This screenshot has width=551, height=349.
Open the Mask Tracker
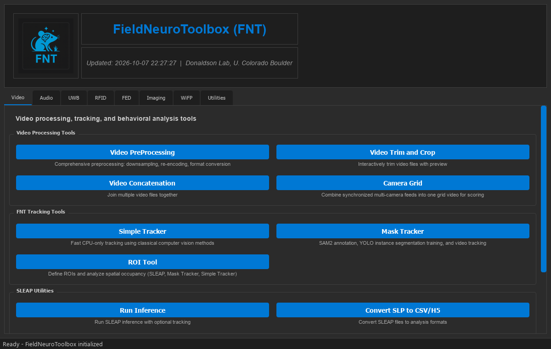click(x=403, y=231)
